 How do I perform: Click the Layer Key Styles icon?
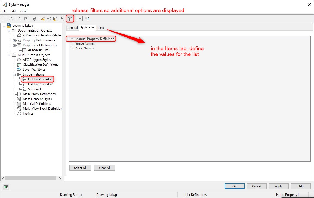[19, 70]
